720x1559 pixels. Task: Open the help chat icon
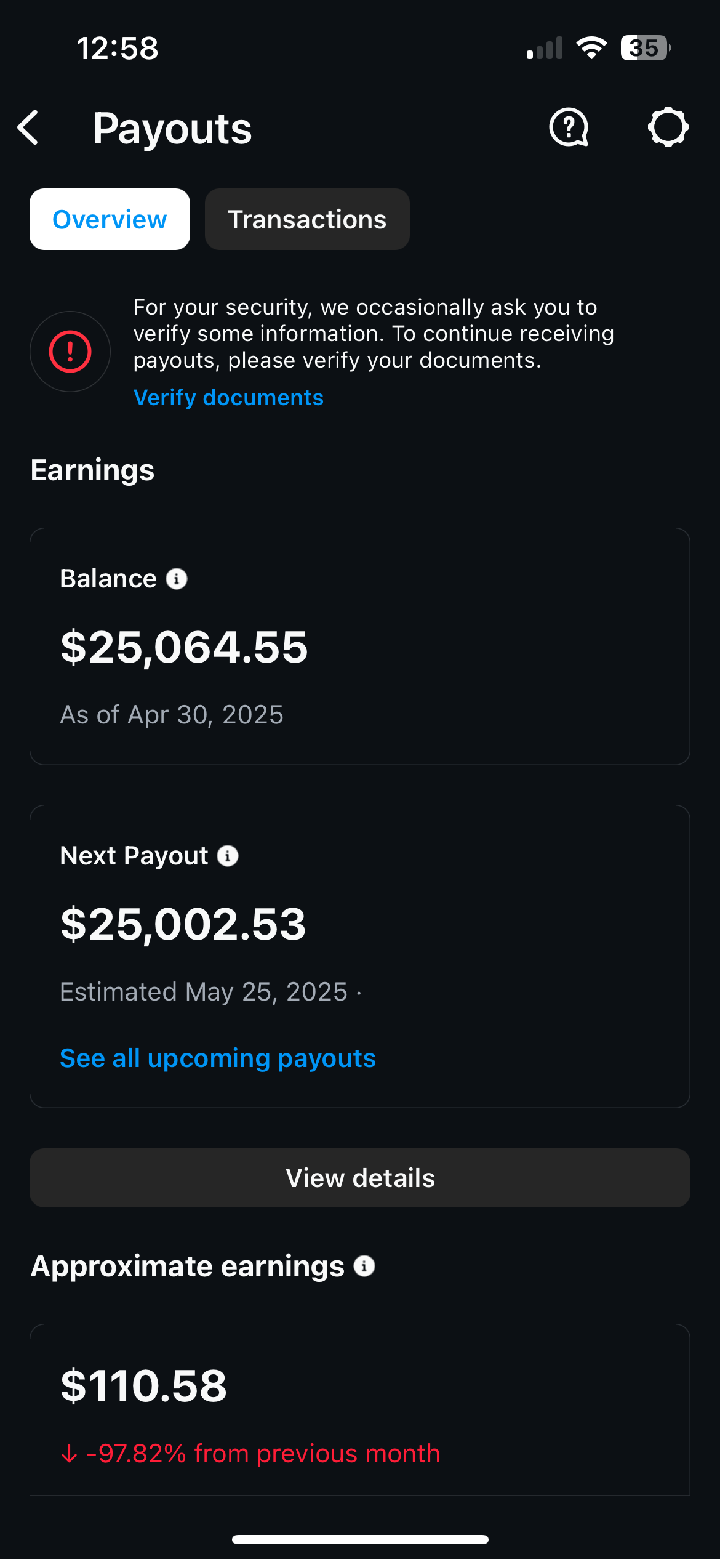coord(569,127)
